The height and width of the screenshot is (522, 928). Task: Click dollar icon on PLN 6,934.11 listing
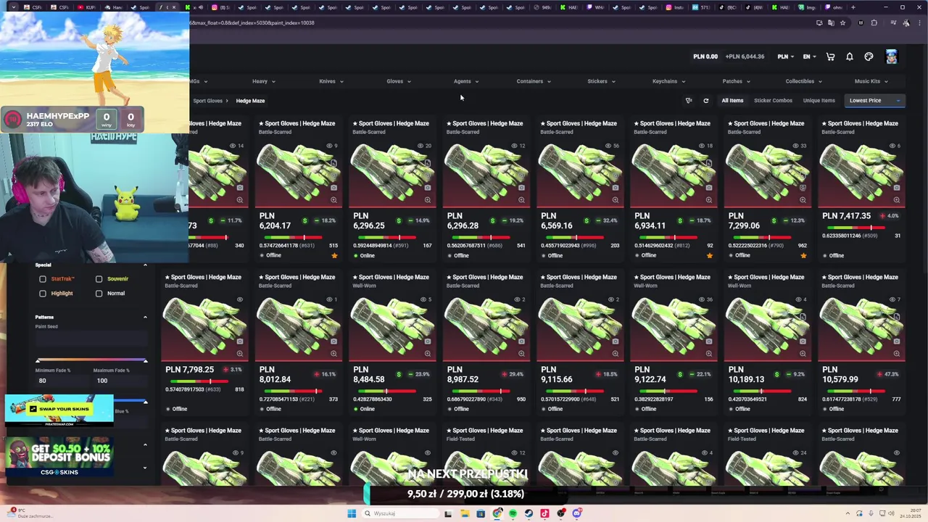680,220
